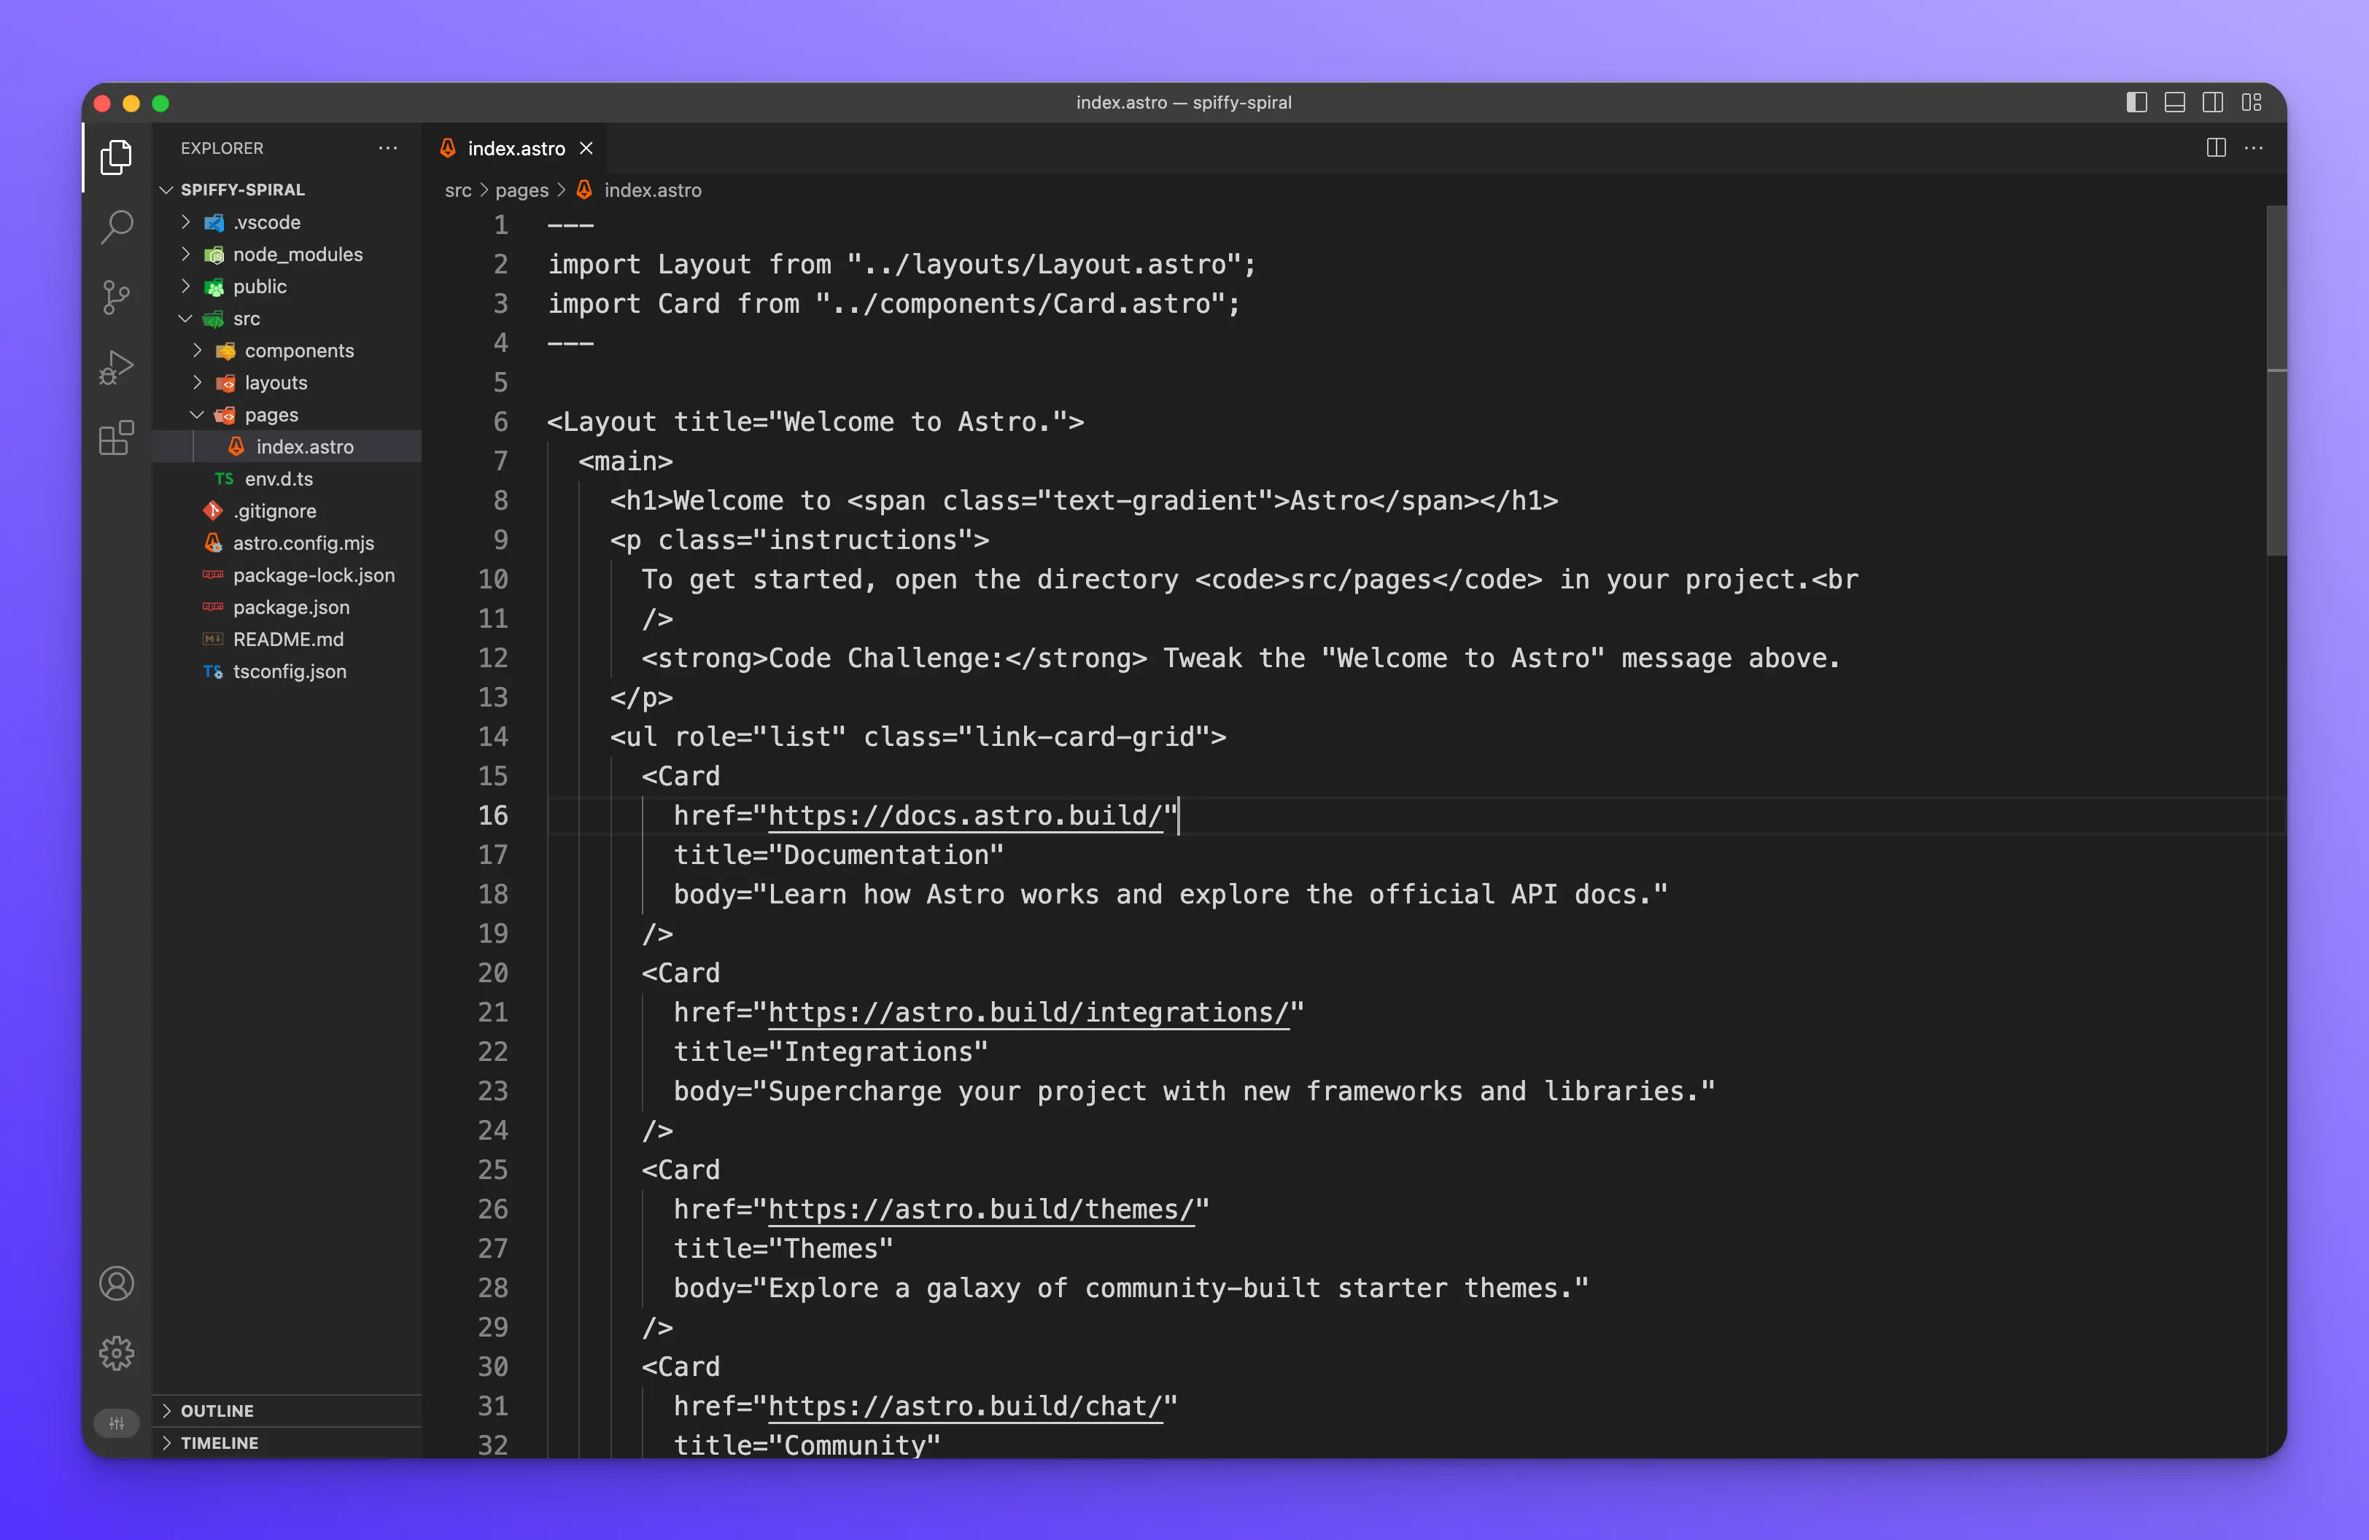Expand the layouts folder

[x=197, y=382]
